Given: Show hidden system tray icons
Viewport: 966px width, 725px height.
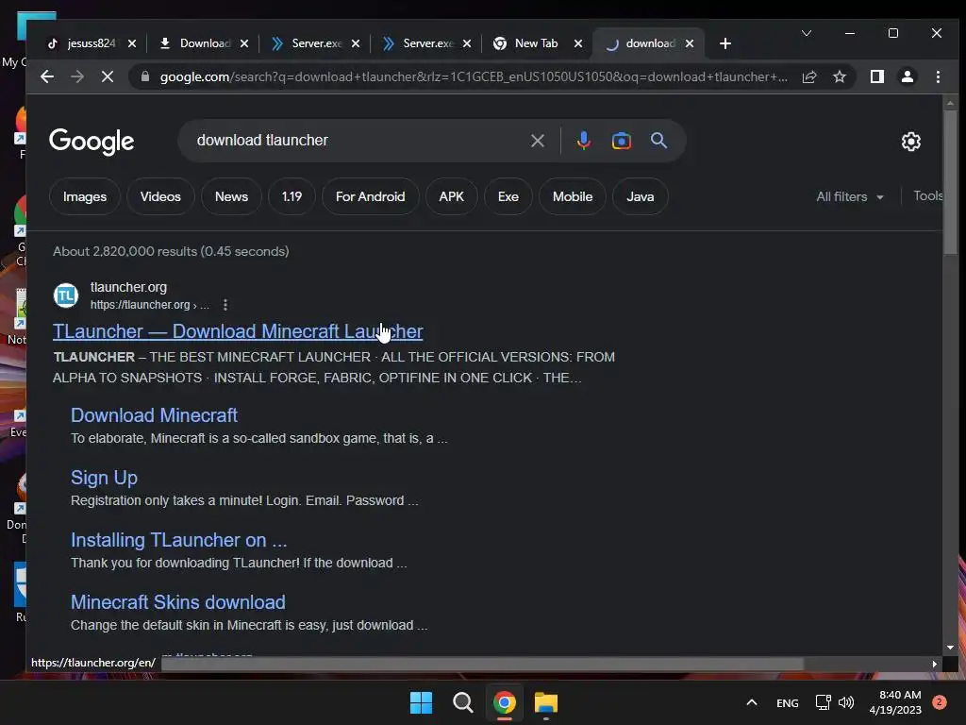Looking at the screenshot, I should 752,702.
